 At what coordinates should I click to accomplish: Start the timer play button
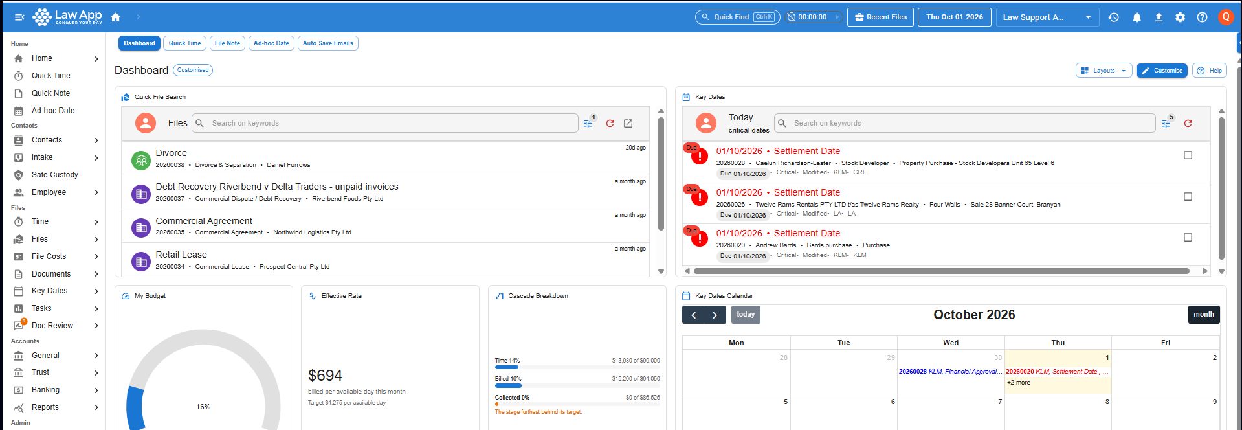[837, 17]
